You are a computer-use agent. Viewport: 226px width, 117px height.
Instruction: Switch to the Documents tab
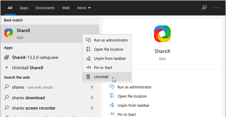tap(45, 8)
